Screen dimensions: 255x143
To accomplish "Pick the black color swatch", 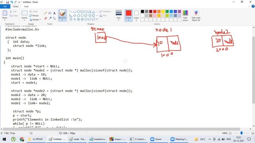I will pos(142,12).
